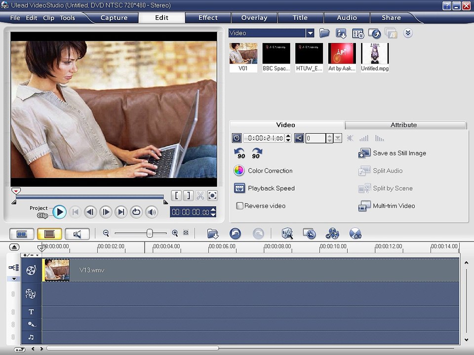
Task: Open the File menu
Action: (x=15, y=18)
